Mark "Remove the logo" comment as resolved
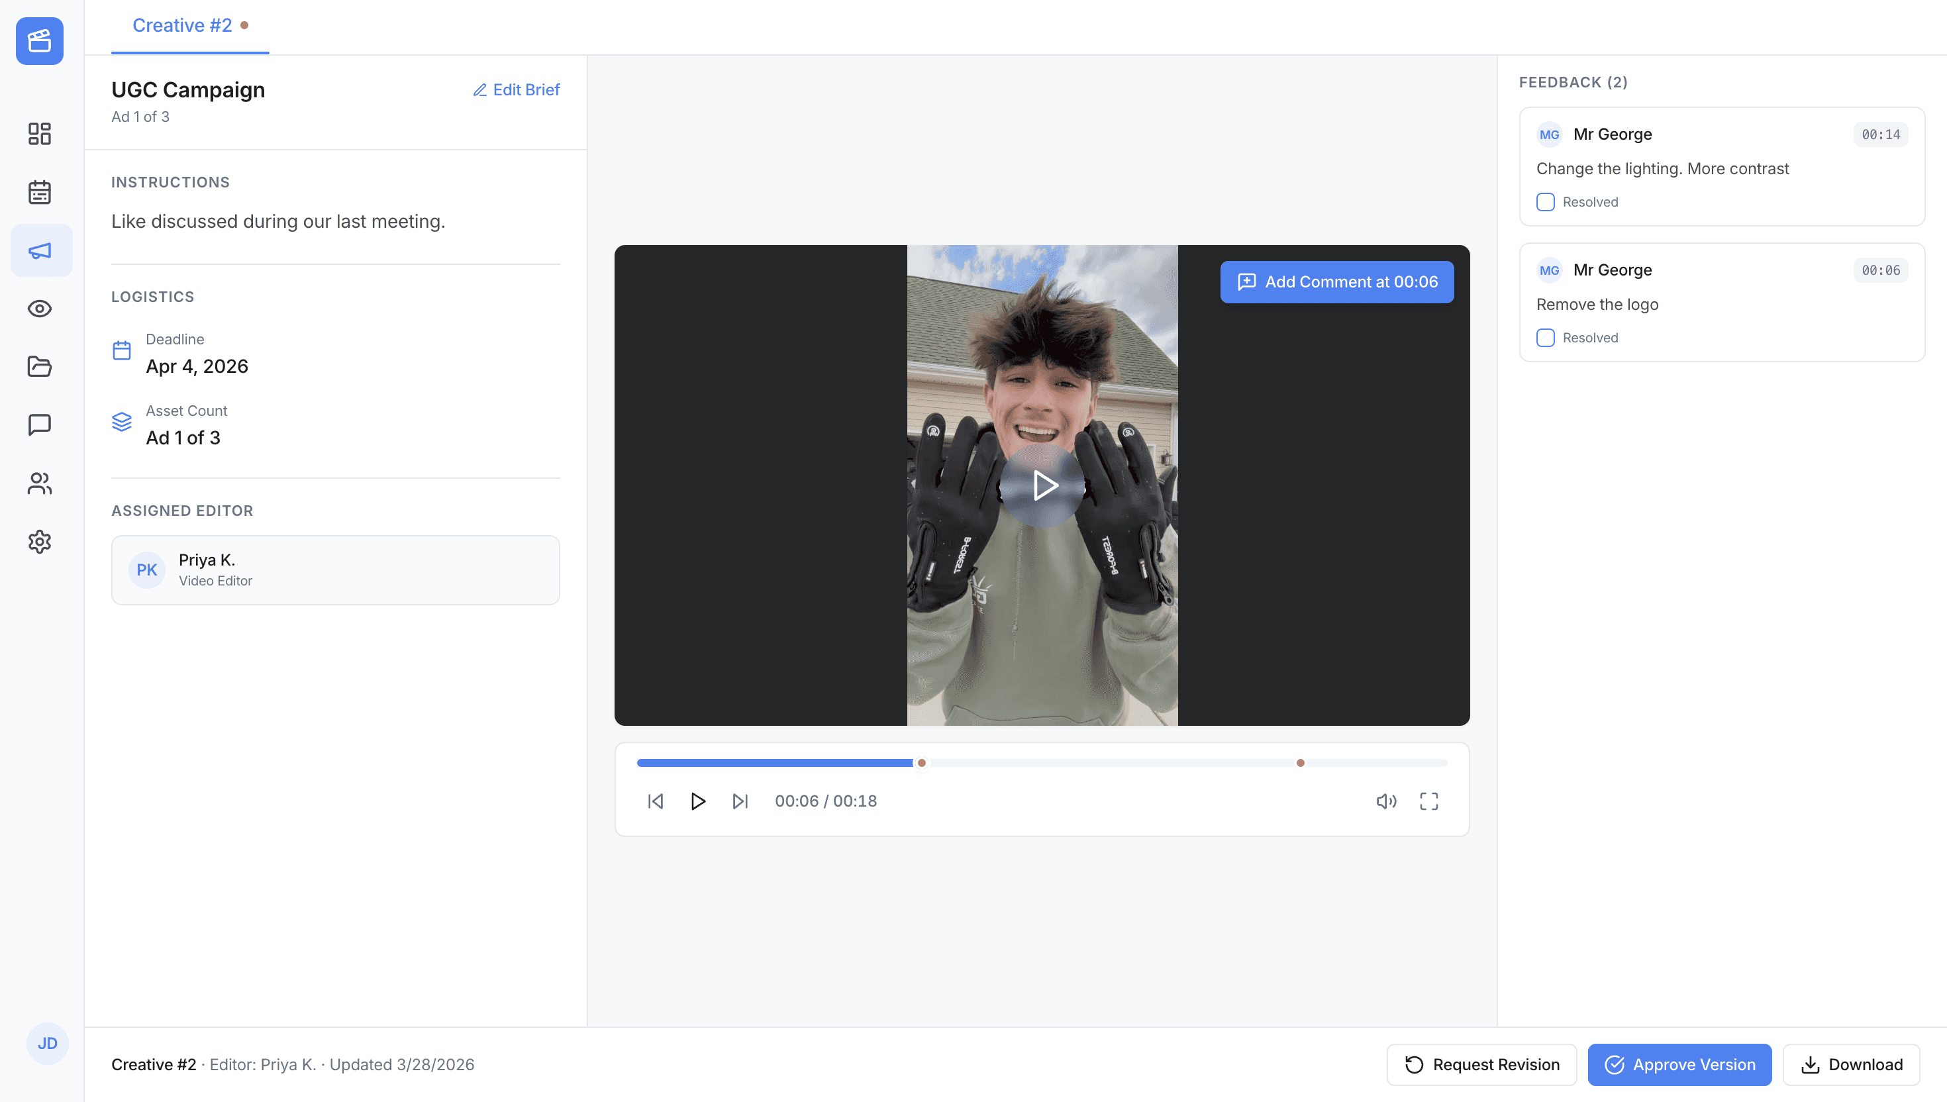The height and width of the screenshot is (1102, 1947). click(1545, 338)
